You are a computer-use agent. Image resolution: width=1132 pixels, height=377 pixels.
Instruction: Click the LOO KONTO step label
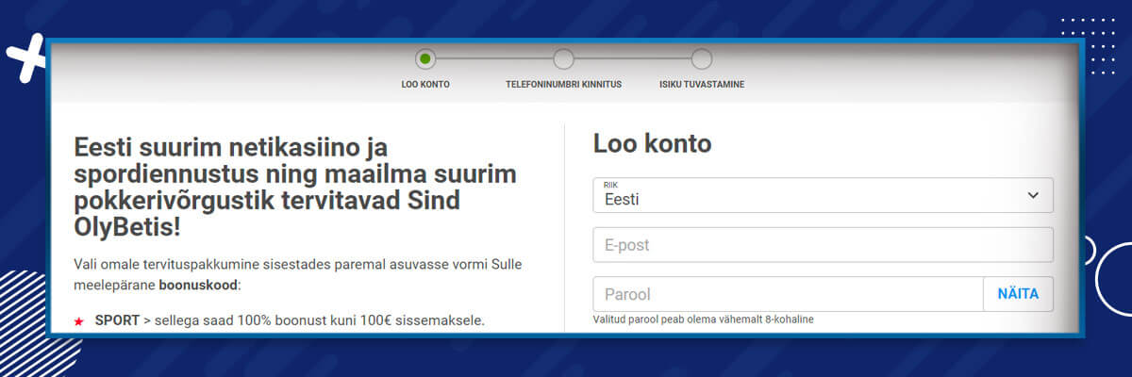(425, 84)
